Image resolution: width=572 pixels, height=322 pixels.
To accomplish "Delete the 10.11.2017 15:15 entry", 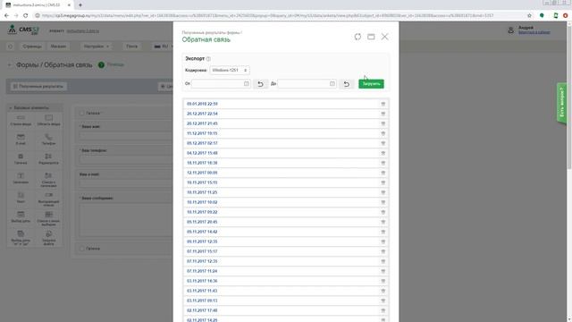I will point(383,182).
